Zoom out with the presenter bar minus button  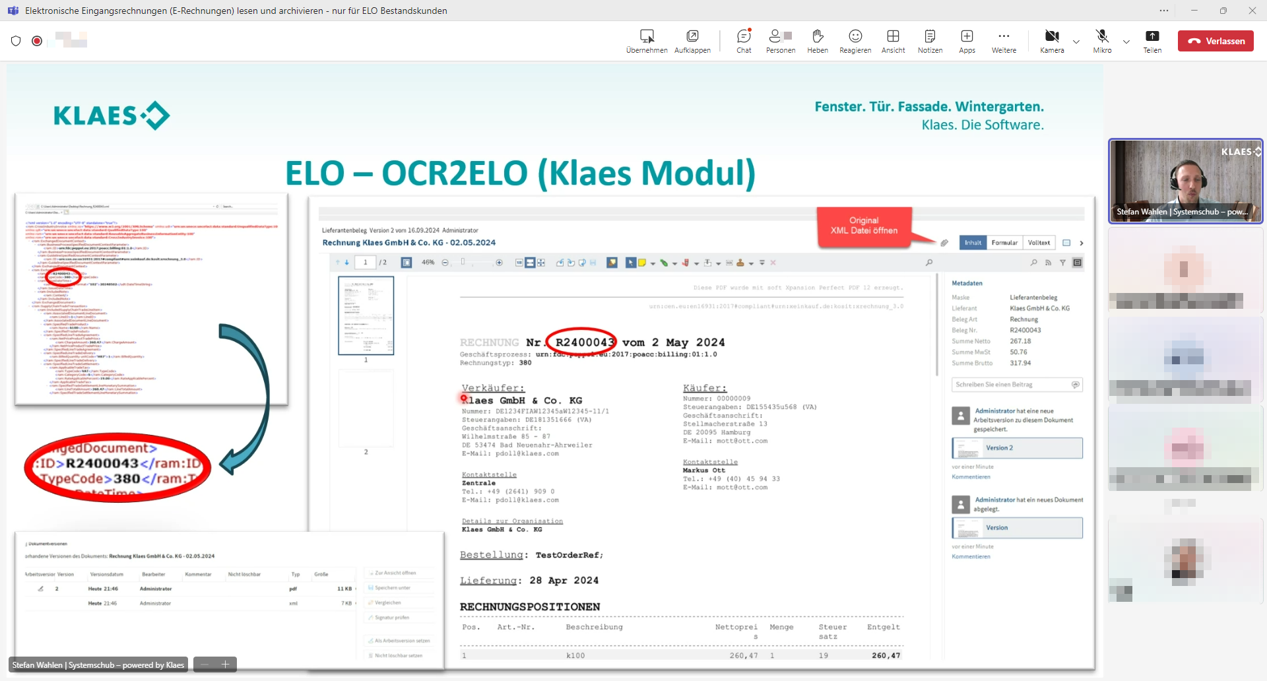coord(205,665)
